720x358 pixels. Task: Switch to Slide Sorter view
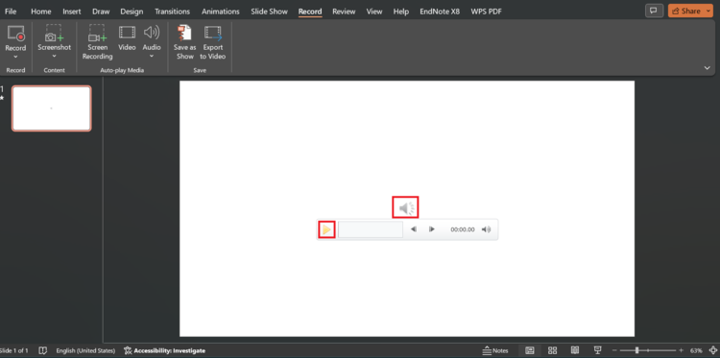pyautogui.click(x=552, y=350)
